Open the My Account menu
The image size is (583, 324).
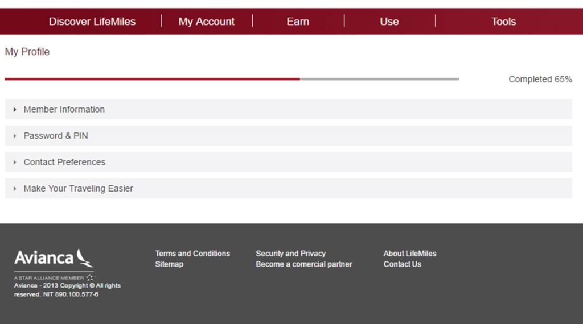[206, 22]
